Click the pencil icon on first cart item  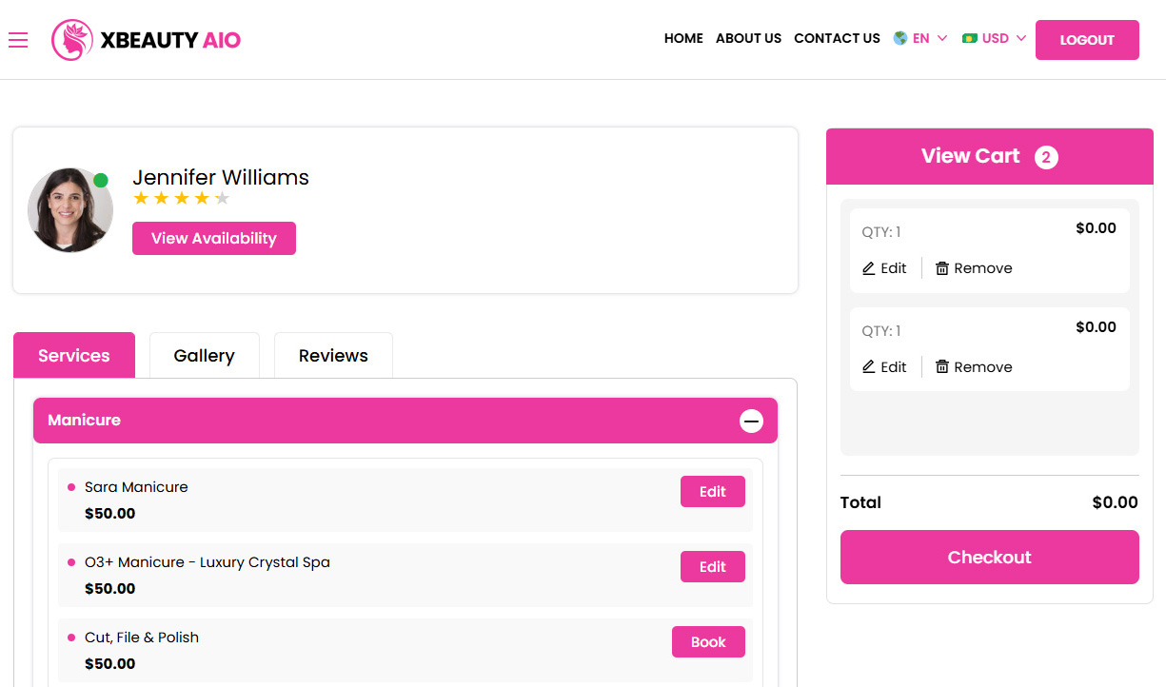pos(868,268)
